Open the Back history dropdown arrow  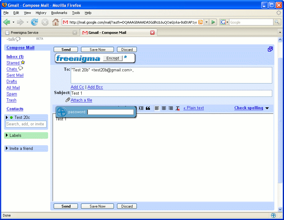13,22
